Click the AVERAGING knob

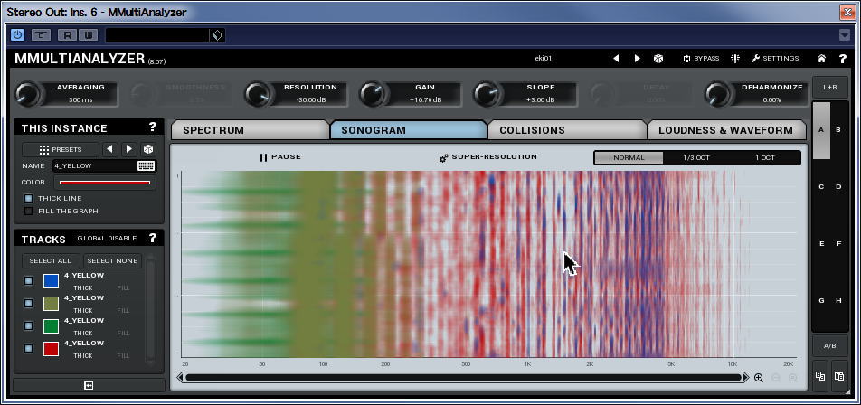click(28, 94)
